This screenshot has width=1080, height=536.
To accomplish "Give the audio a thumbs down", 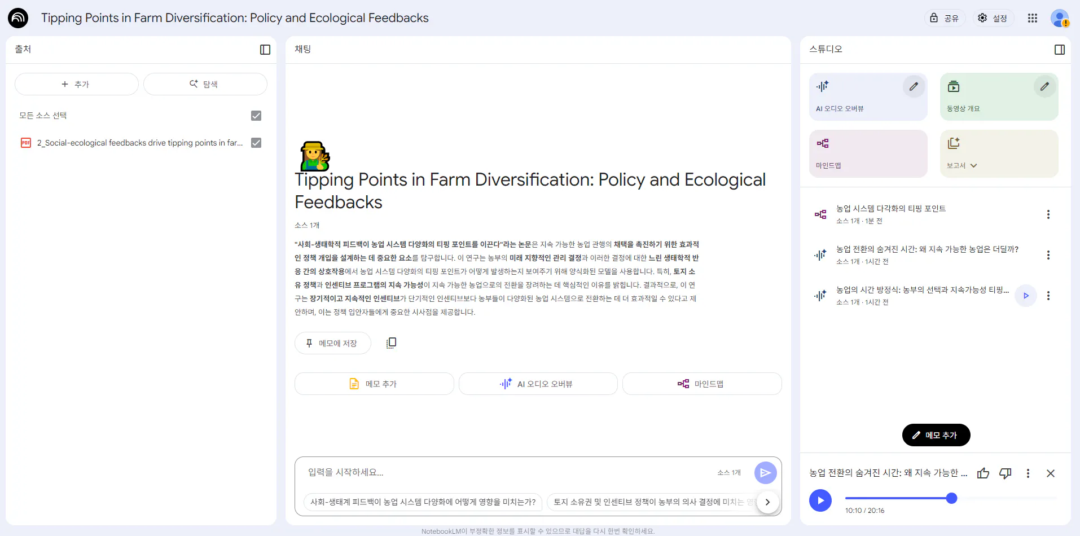I will 1005,473.
